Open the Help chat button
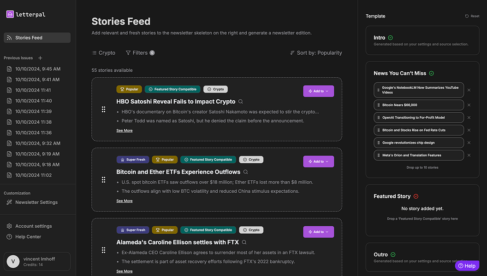The height and width of the screenshot is (276, 487). [467, 266]
